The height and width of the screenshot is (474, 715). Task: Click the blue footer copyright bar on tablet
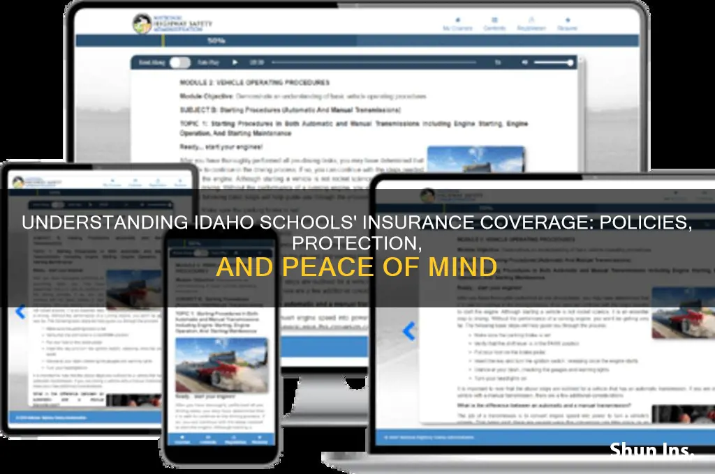[x=85, y=418]
